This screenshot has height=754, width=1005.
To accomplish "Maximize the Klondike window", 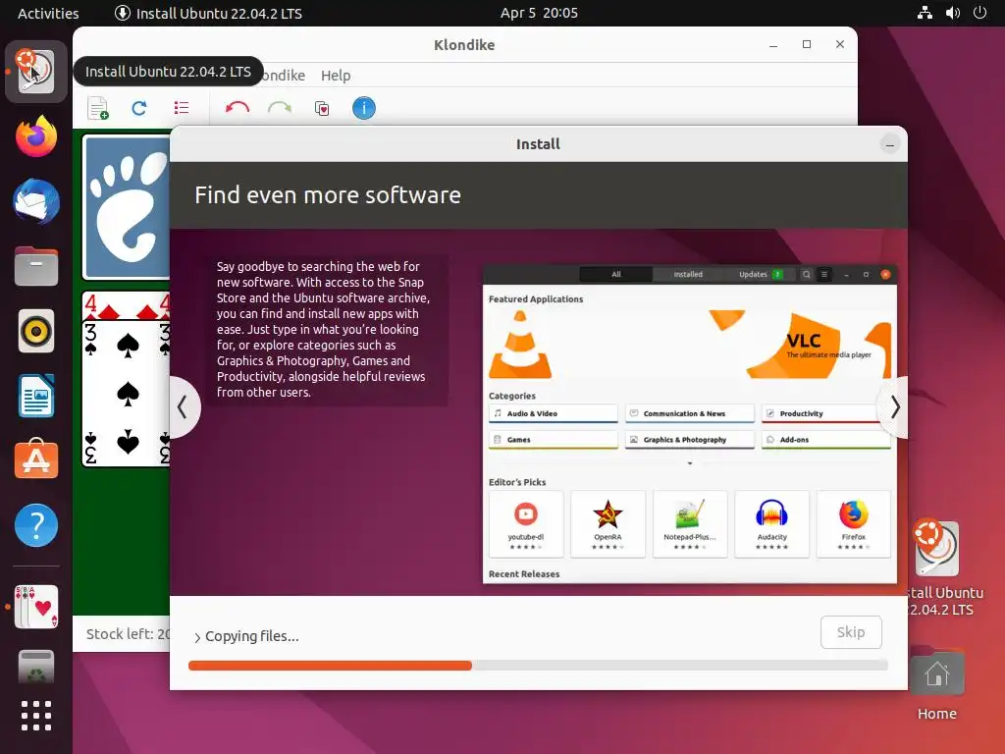I will (x=807, y=44).
